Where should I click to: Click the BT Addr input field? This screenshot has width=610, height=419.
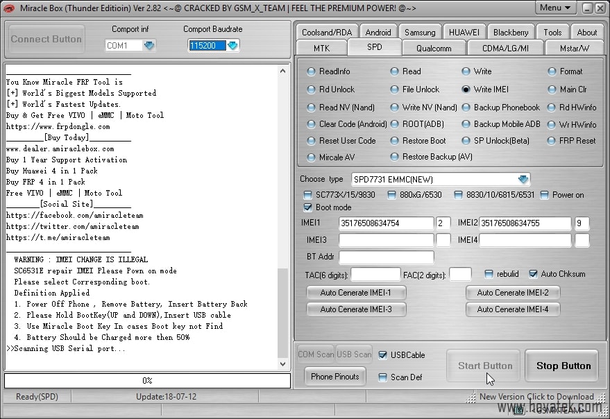pos(387,257)
